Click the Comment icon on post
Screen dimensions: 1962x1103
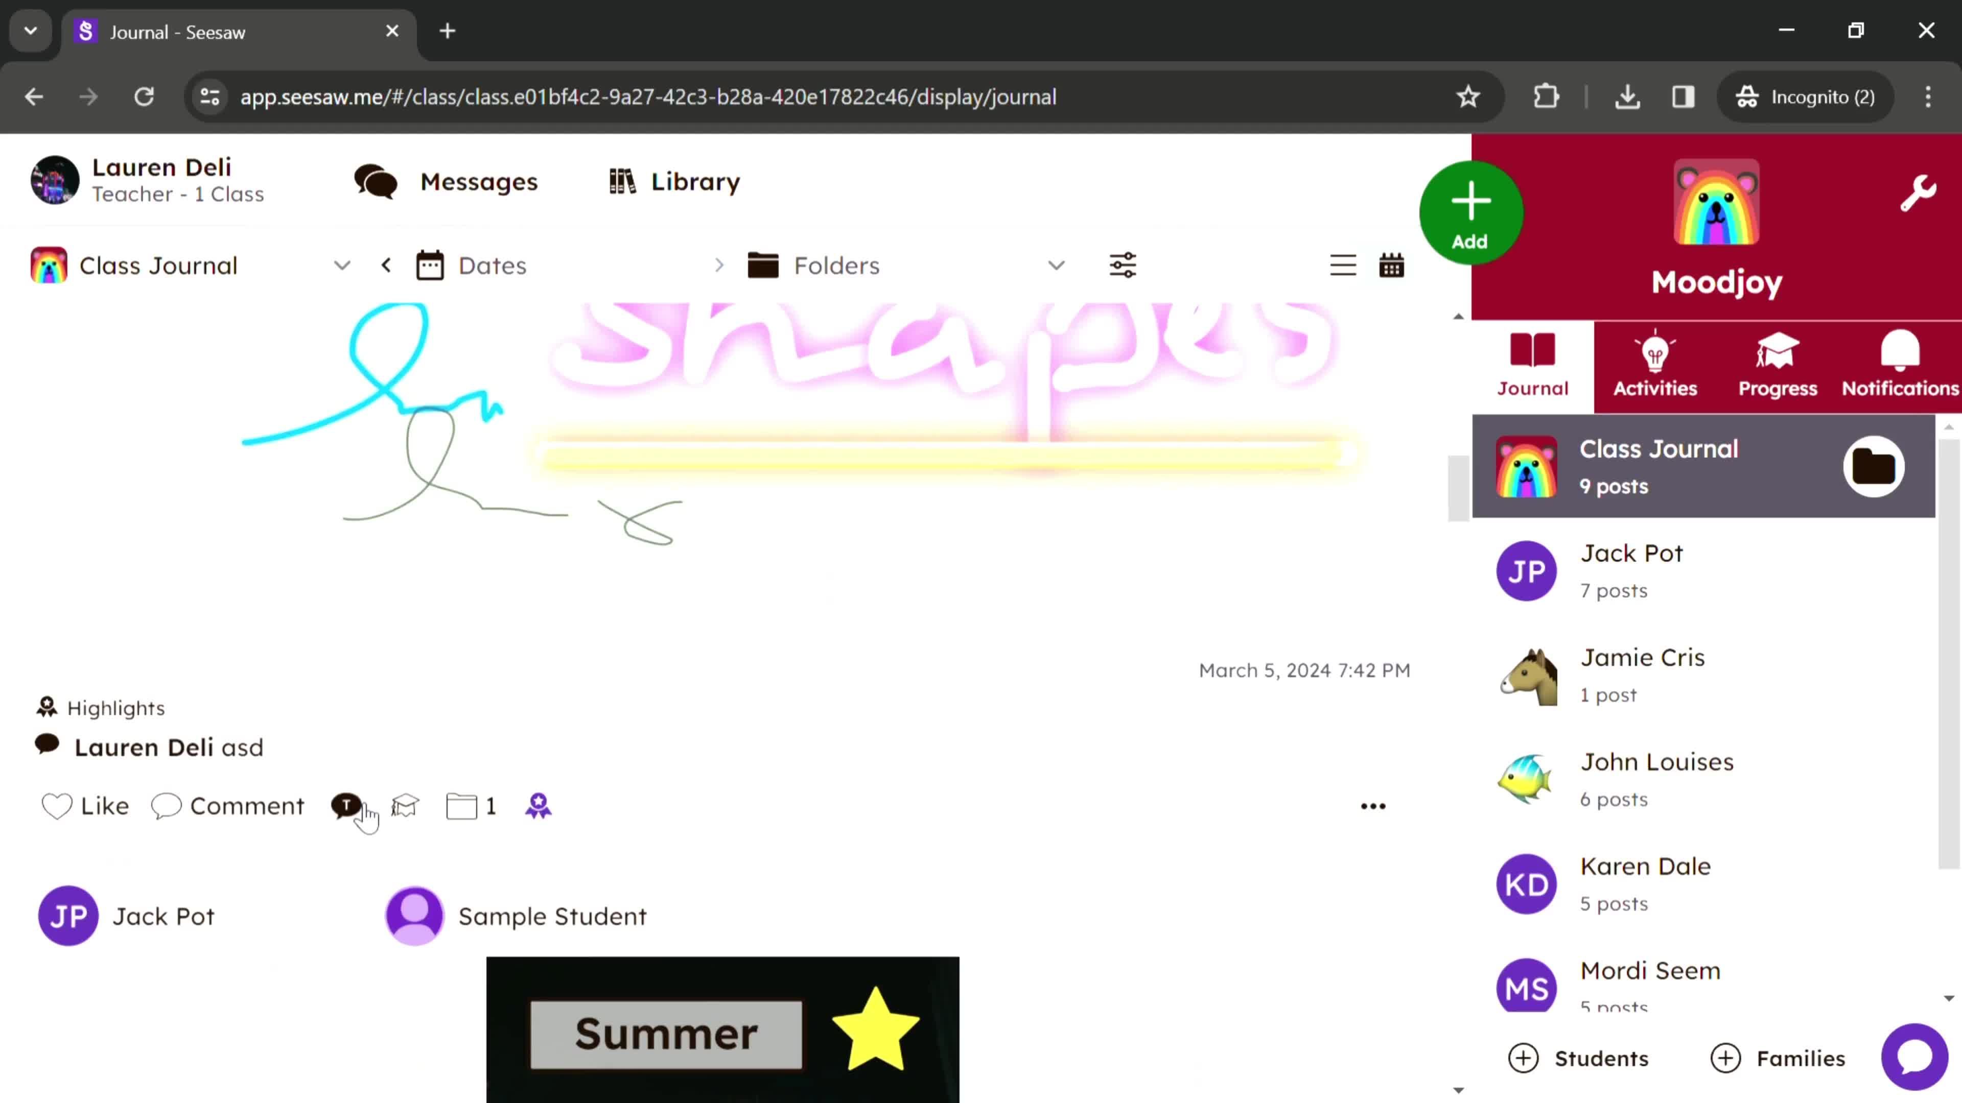pos(166,805)
